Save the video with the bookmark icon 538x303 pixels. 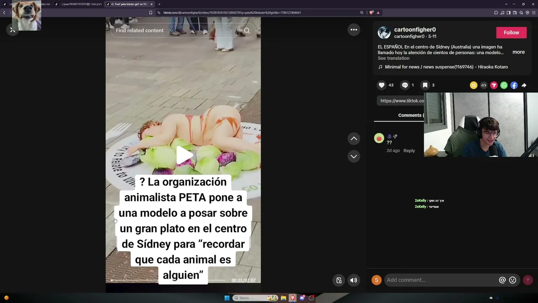[425, 85]
